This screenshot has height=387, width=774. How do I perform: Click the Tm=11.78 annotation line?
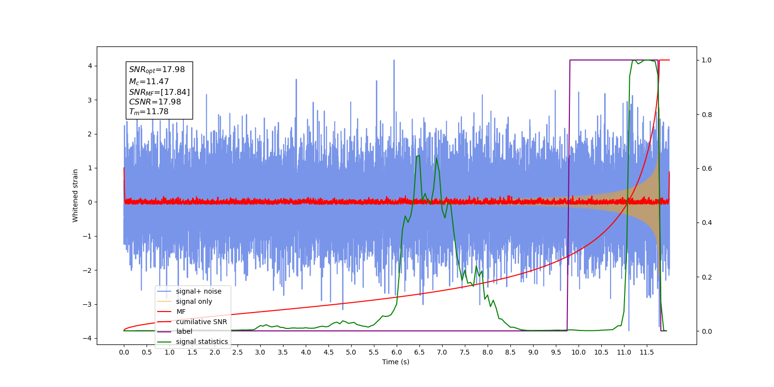click(x=149, y=112)
